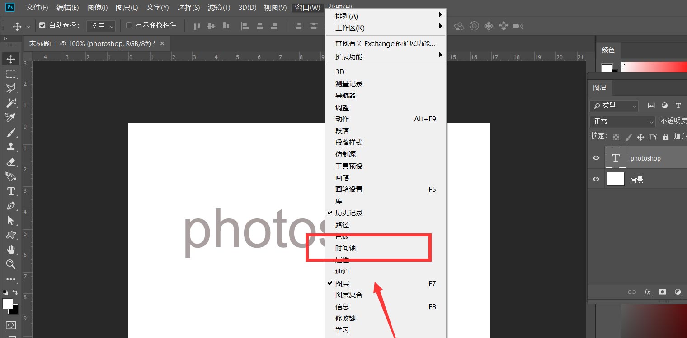Expand the 工作区(K) submenu

[x=386, y=28]
